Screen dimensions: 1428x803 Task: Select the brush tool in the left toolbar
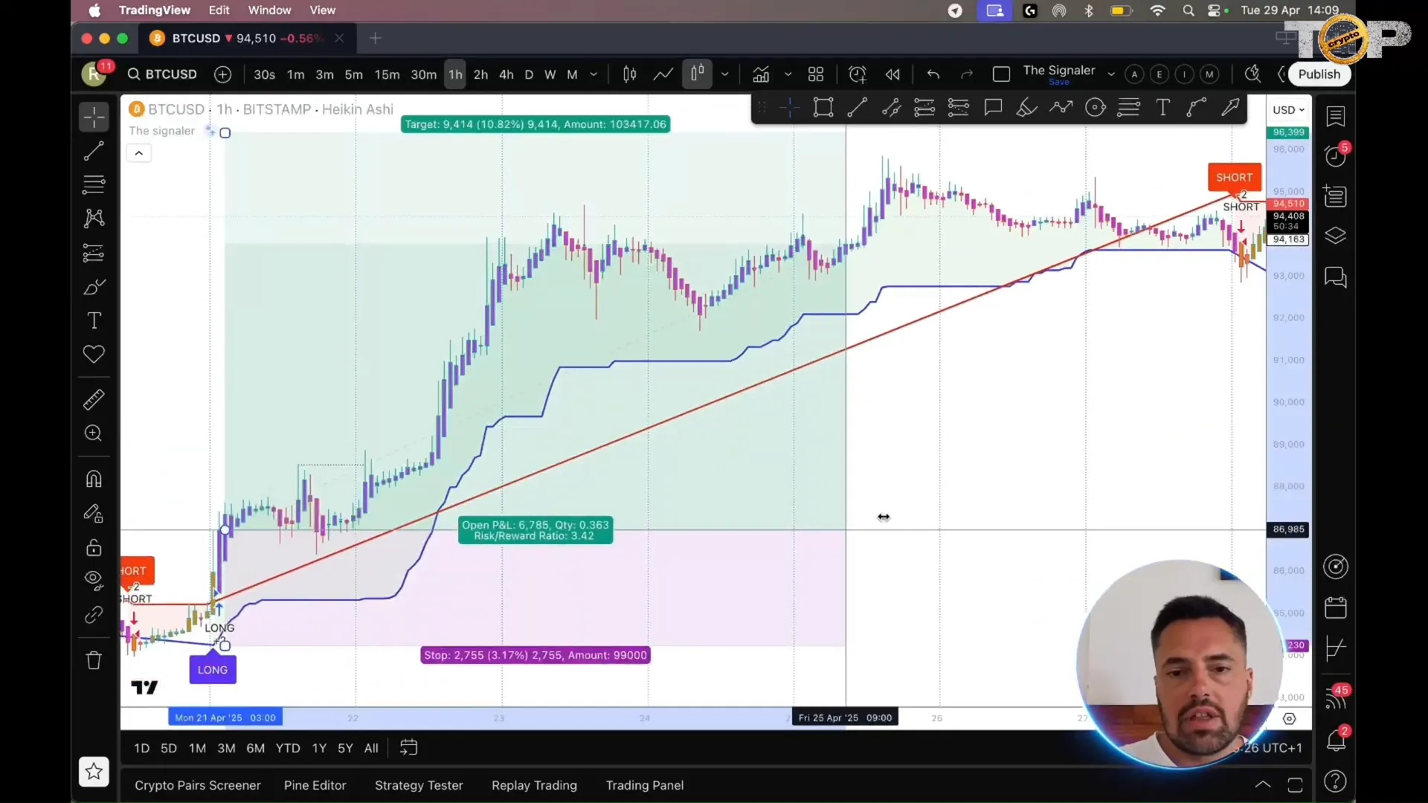coord(94,287)
